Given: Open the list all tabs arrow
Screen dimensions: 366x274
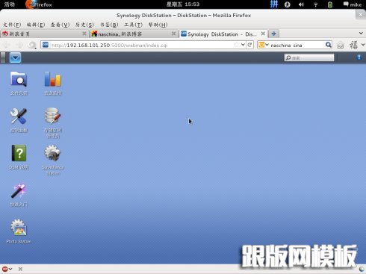Looking at the screenshot, I should click(x=361, y=33).
